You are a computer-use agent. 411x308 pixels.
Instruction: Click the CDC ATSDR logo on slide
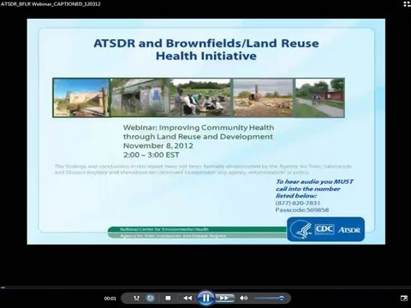(325, 229)
